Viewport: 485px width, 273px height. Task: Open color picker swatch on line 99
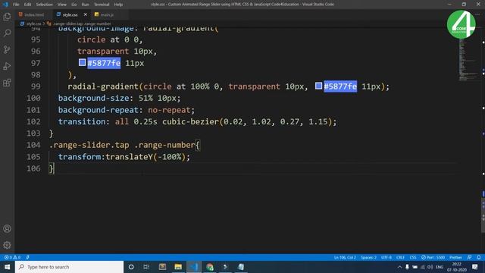point(318,86)
